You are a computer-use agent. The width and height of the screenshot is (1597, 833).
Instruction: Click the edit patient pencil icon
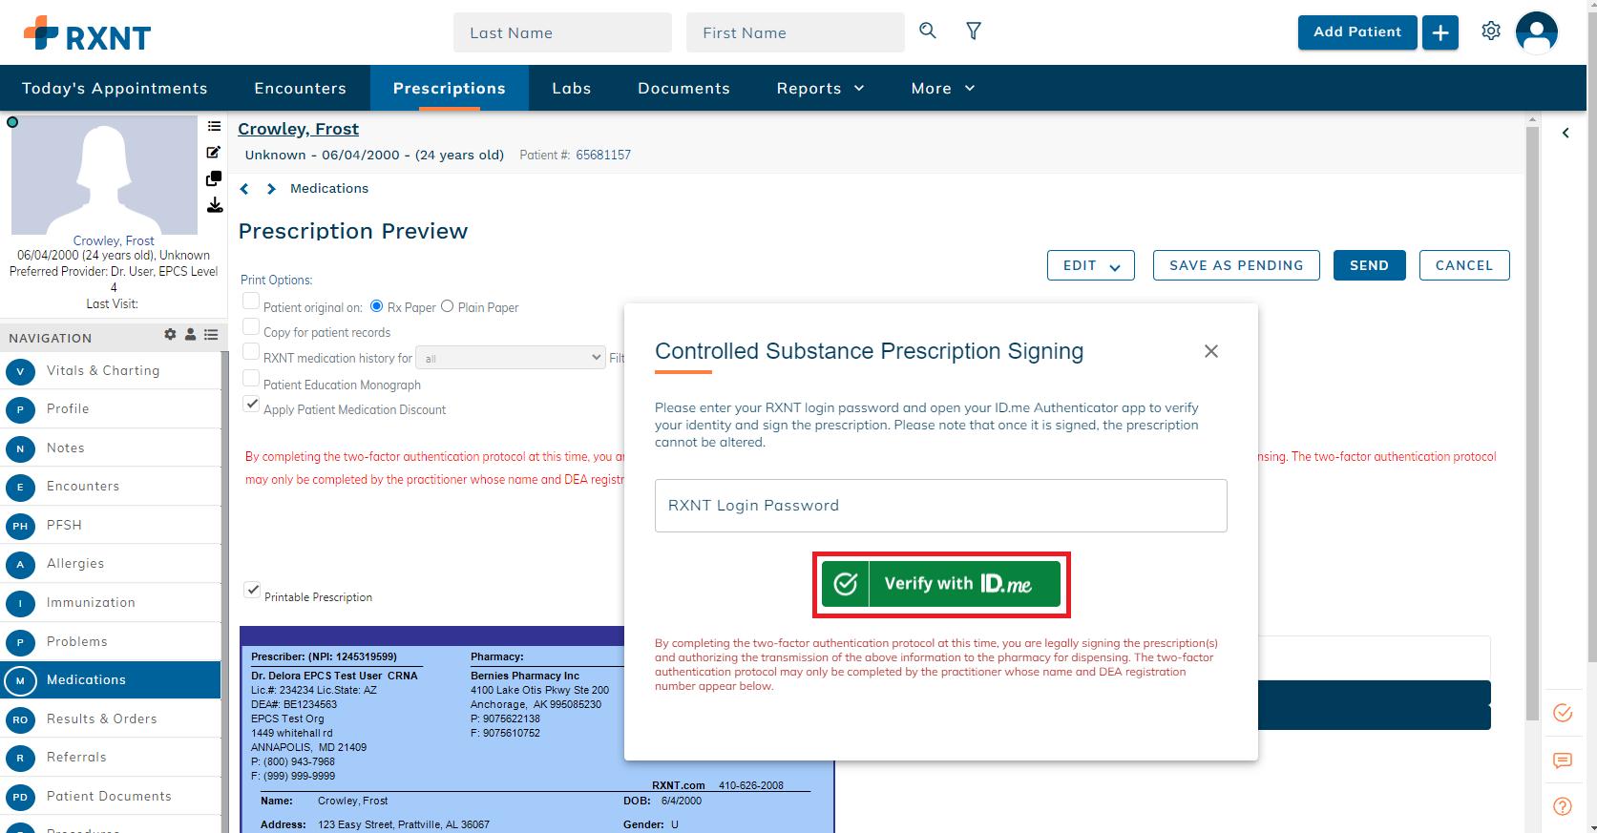click(x=214, y=152)
